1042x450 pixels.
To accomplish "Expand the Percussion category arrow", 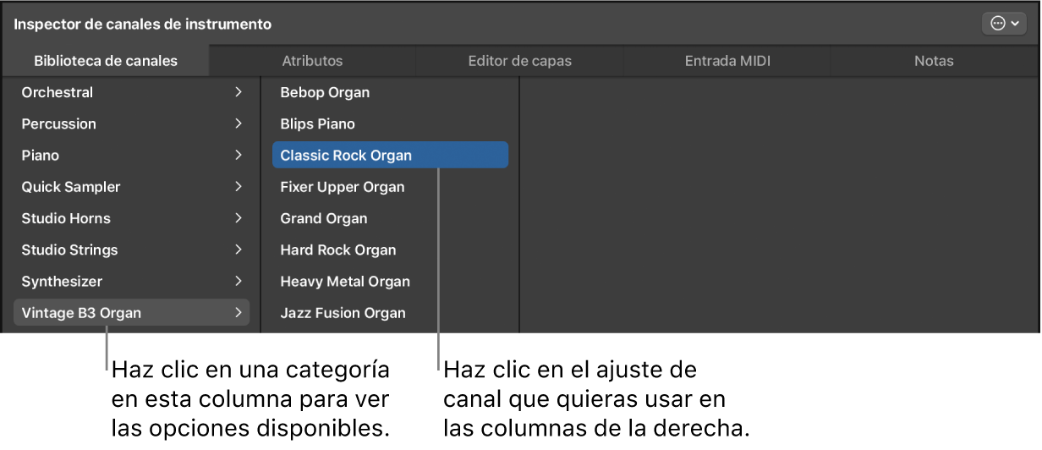I will point(239,123).
